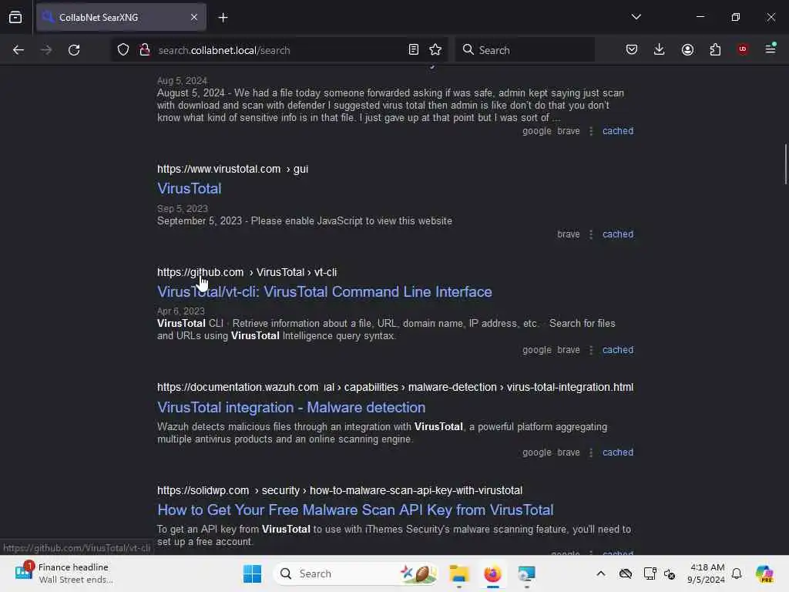Show hidden system tray icons
Screen dimensions: 789x592
pos(601,573)
